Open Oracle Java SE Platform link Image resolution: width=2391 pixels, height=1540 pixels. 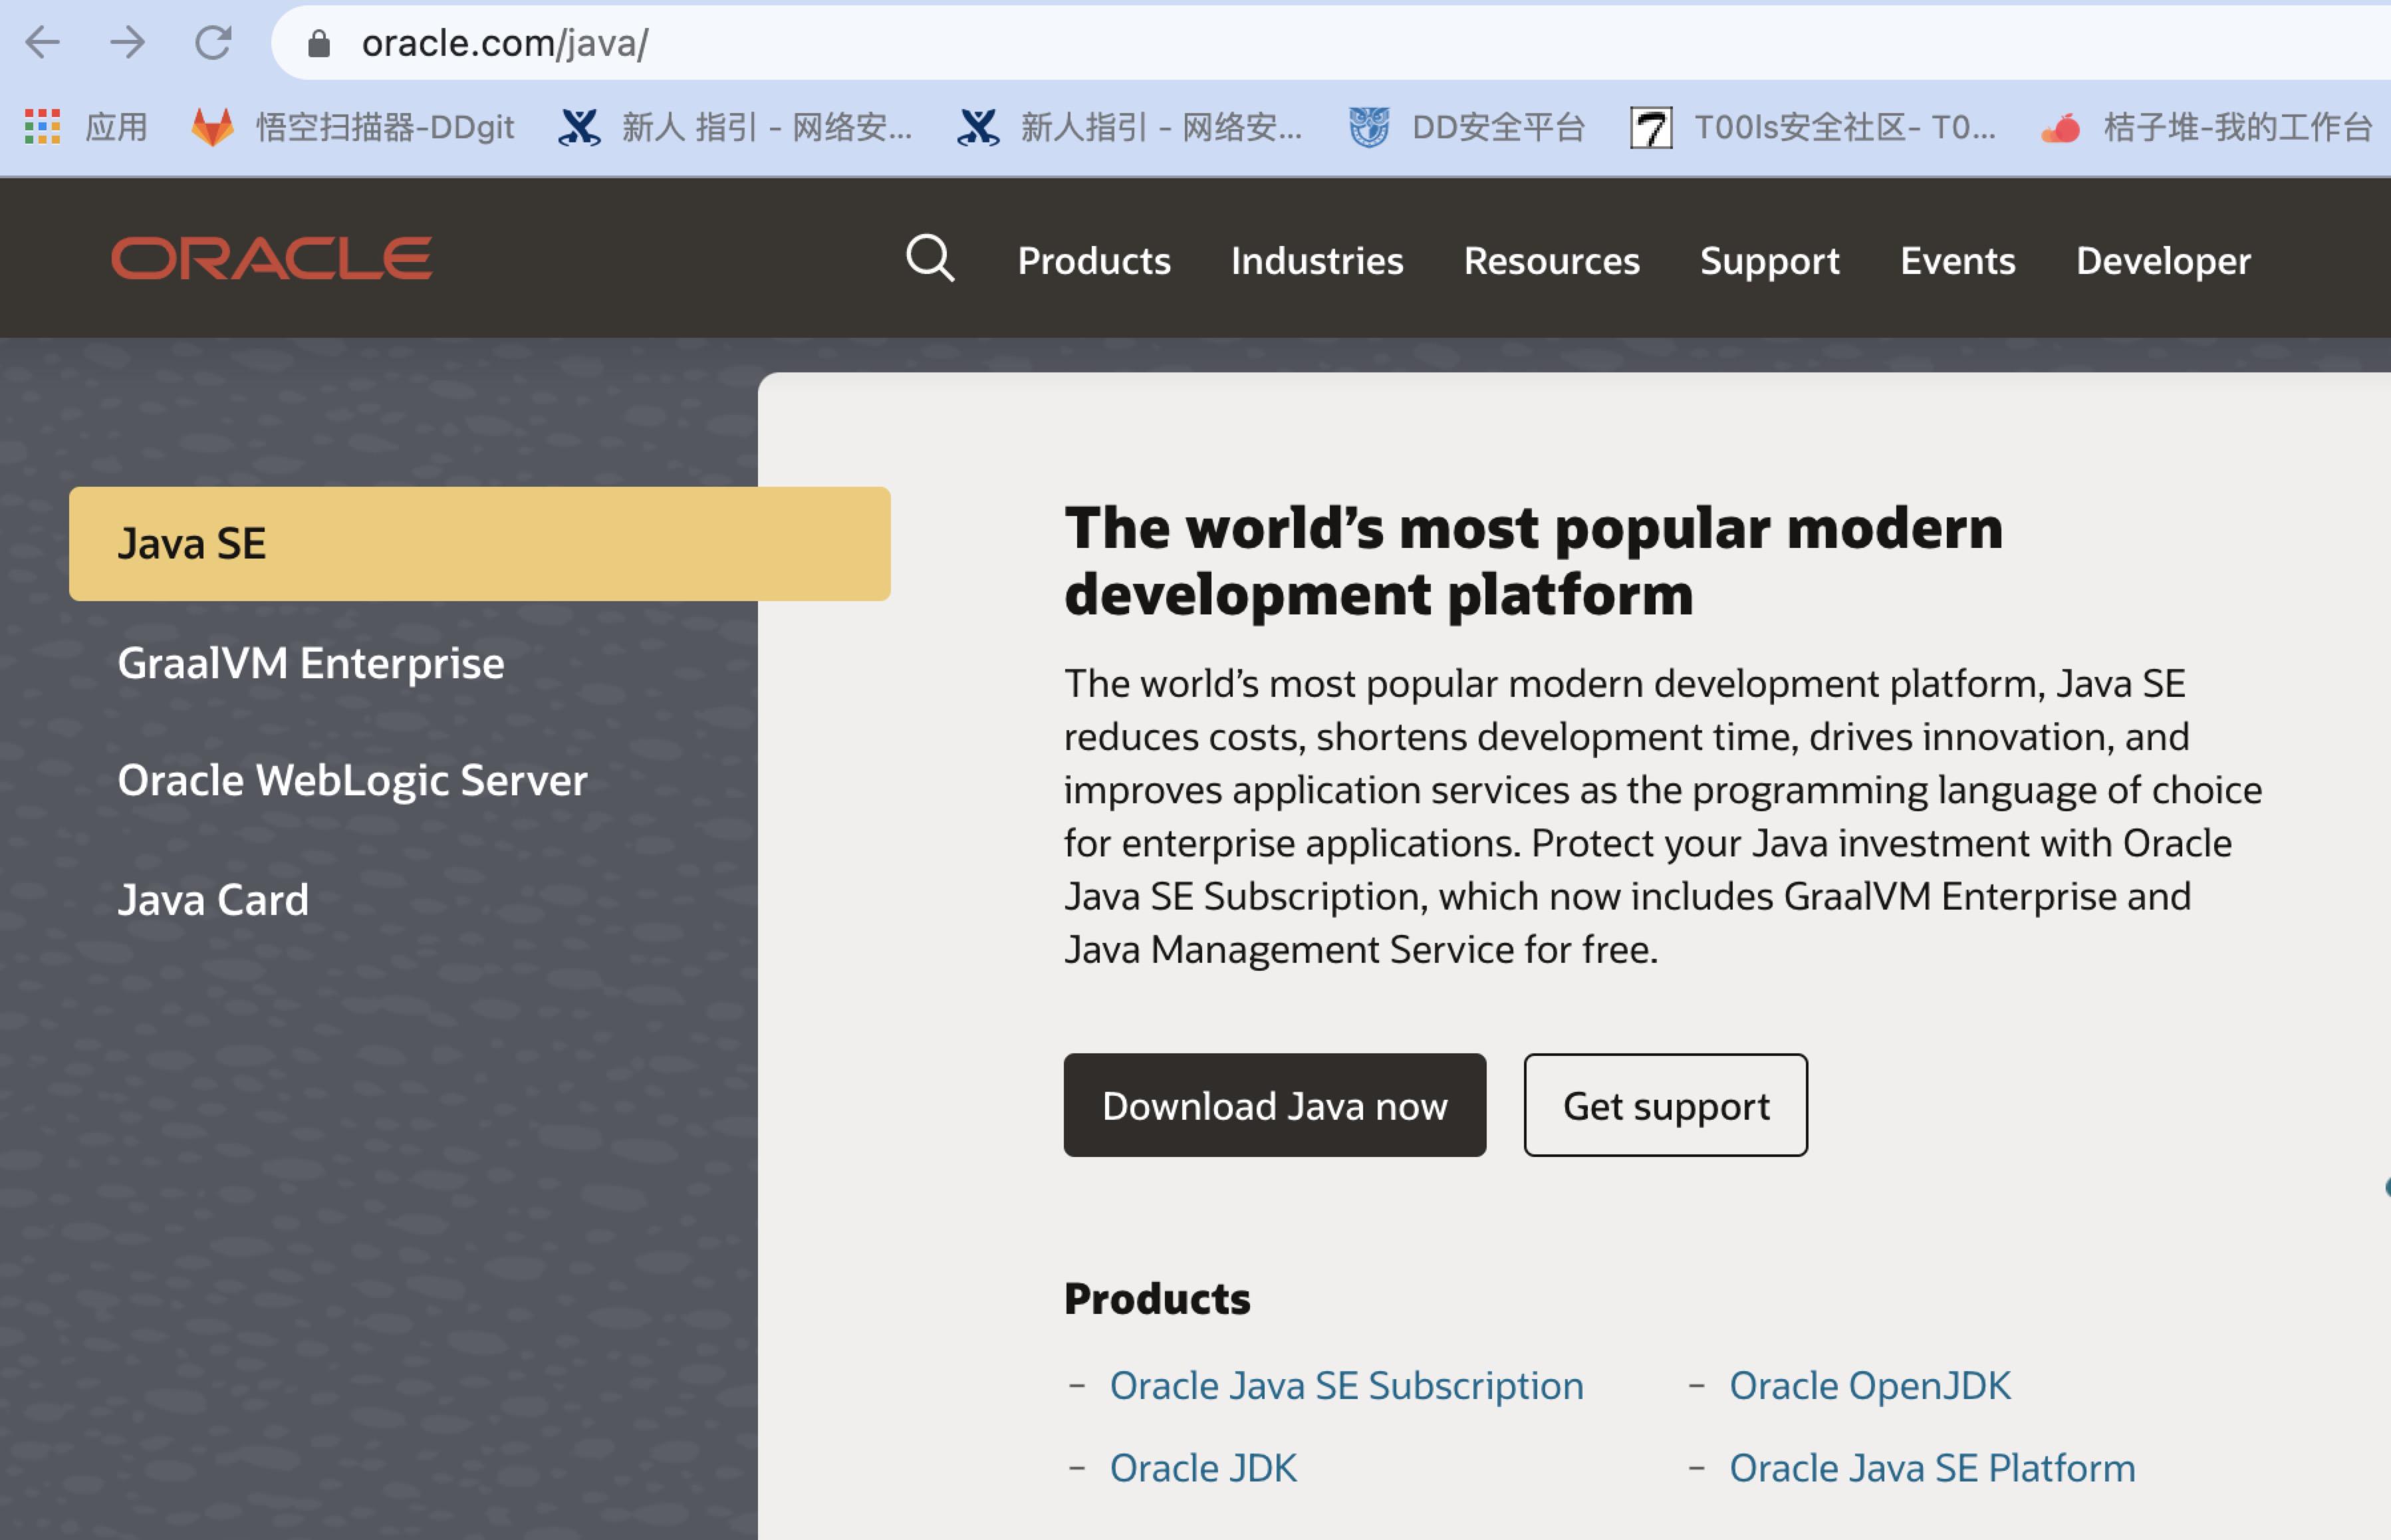1932,1468
